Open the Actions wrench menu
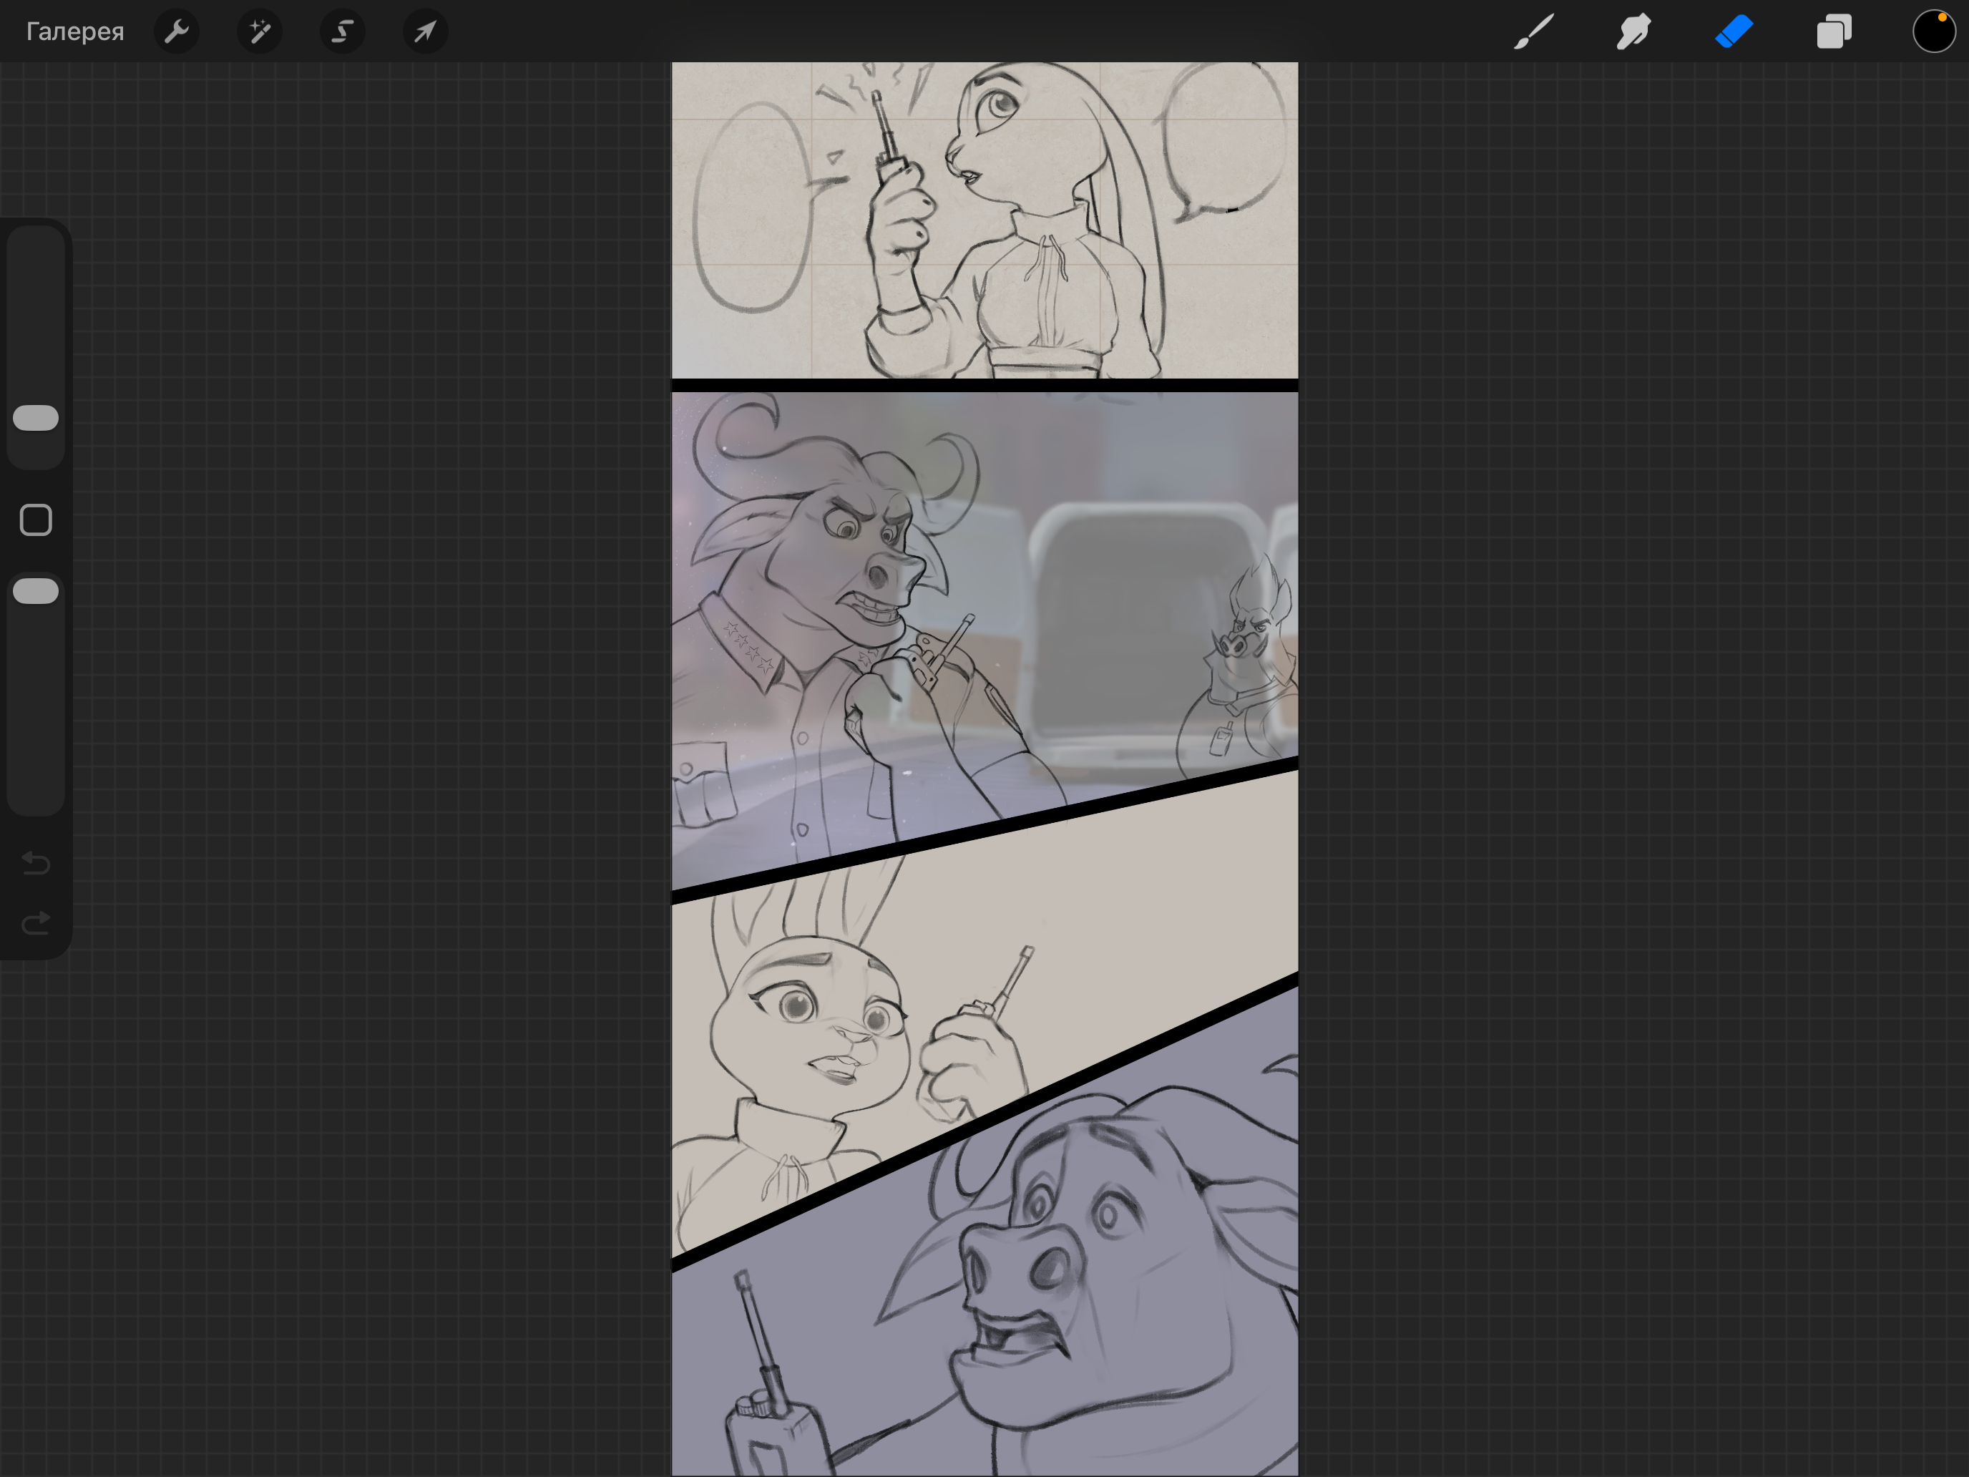The width and height of the screenshot is (1969, 1477). 177,32
